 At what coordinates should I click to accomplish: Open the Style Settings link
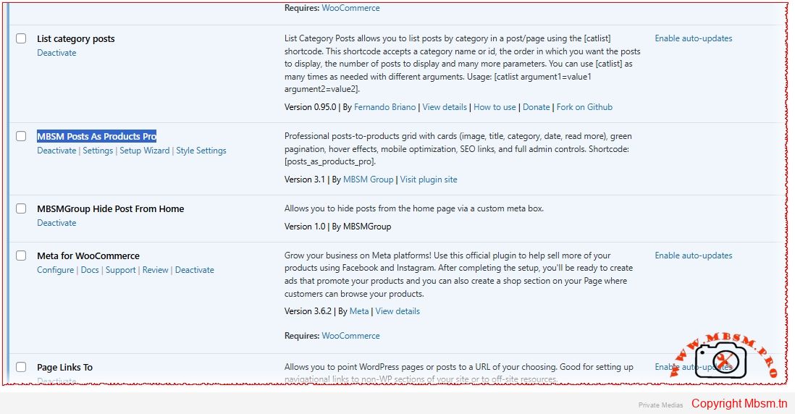tap(201, 151)
